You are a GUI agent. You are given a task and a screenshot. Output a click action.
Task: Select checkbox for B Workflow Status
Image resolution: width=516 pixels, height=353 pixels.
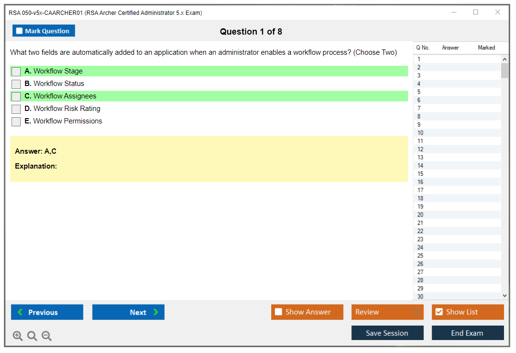point(16,84)
